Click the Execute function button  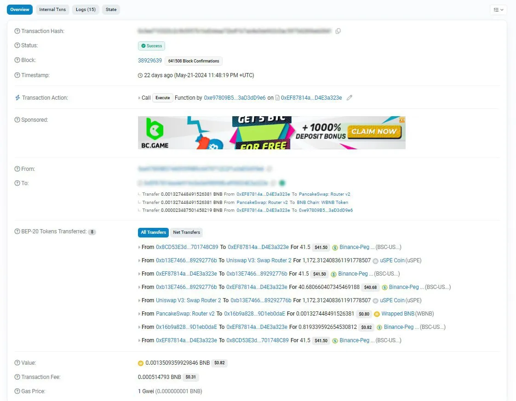pos(162,98)
